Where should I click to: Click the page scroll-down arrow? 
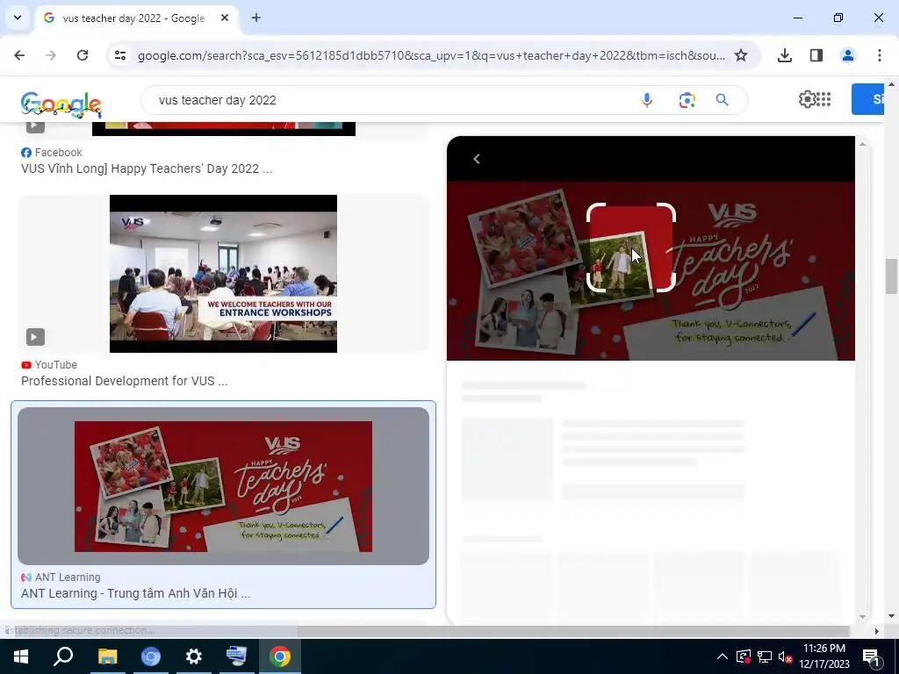tap(891, 616)
